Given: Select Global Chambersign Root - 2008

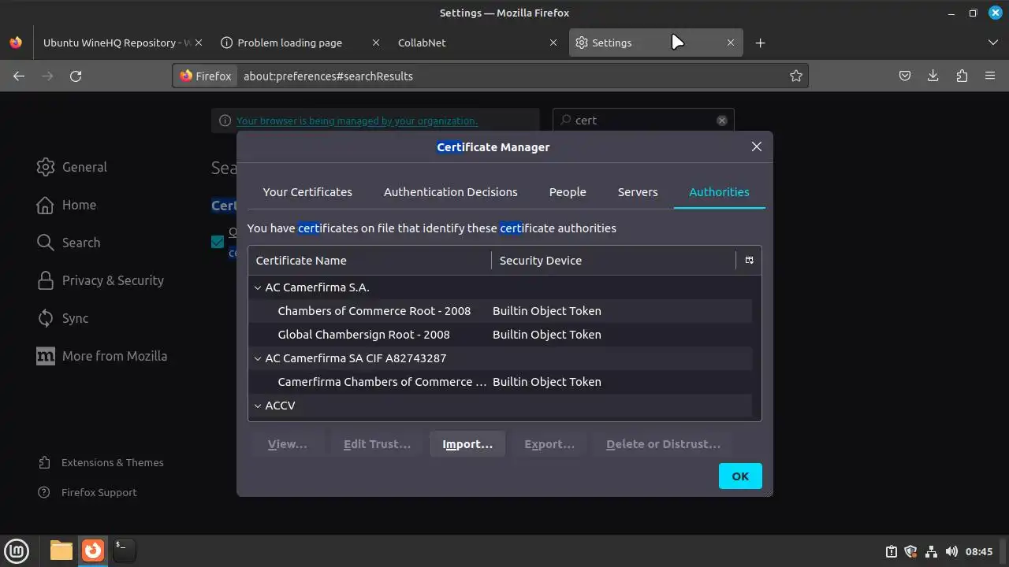Looking at the screenshot, I should point(500,335).
